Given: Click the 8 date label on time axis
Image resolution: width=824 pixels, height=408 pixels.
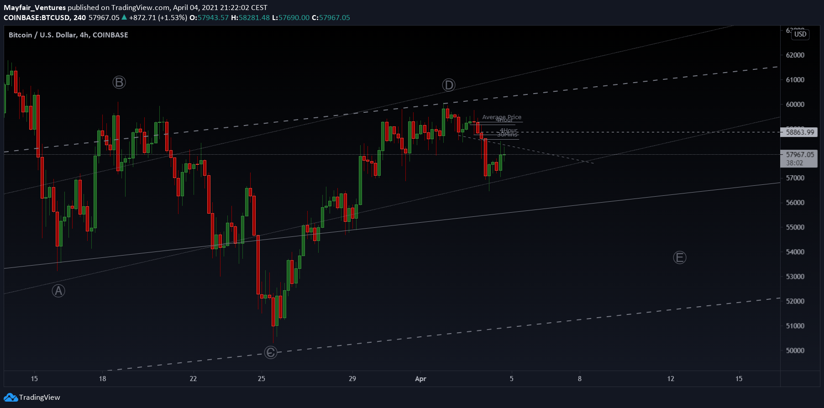Looking at the screenshot, I should tap(580, 379).
